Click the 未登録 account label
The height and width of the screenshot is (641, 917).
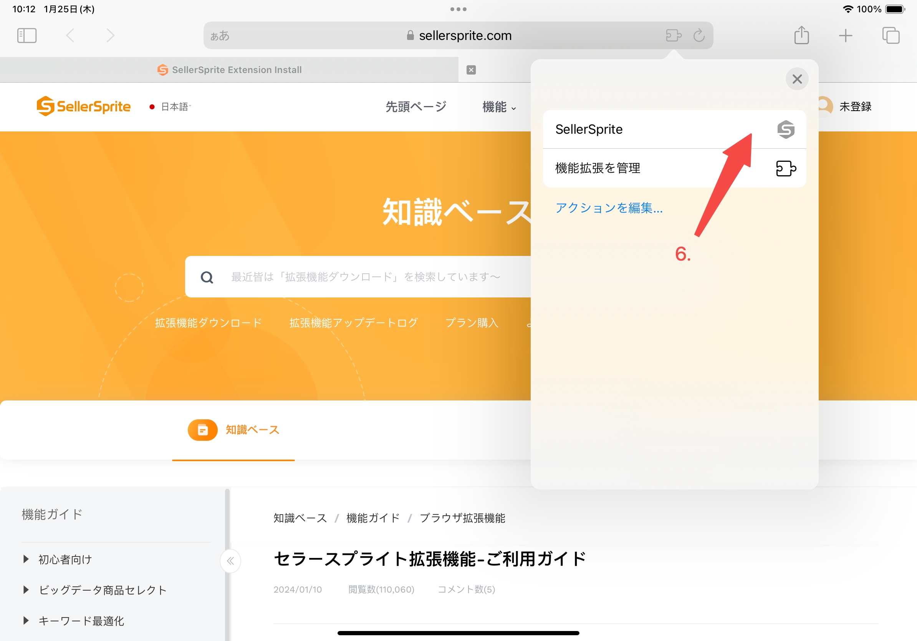pos(855,107)
